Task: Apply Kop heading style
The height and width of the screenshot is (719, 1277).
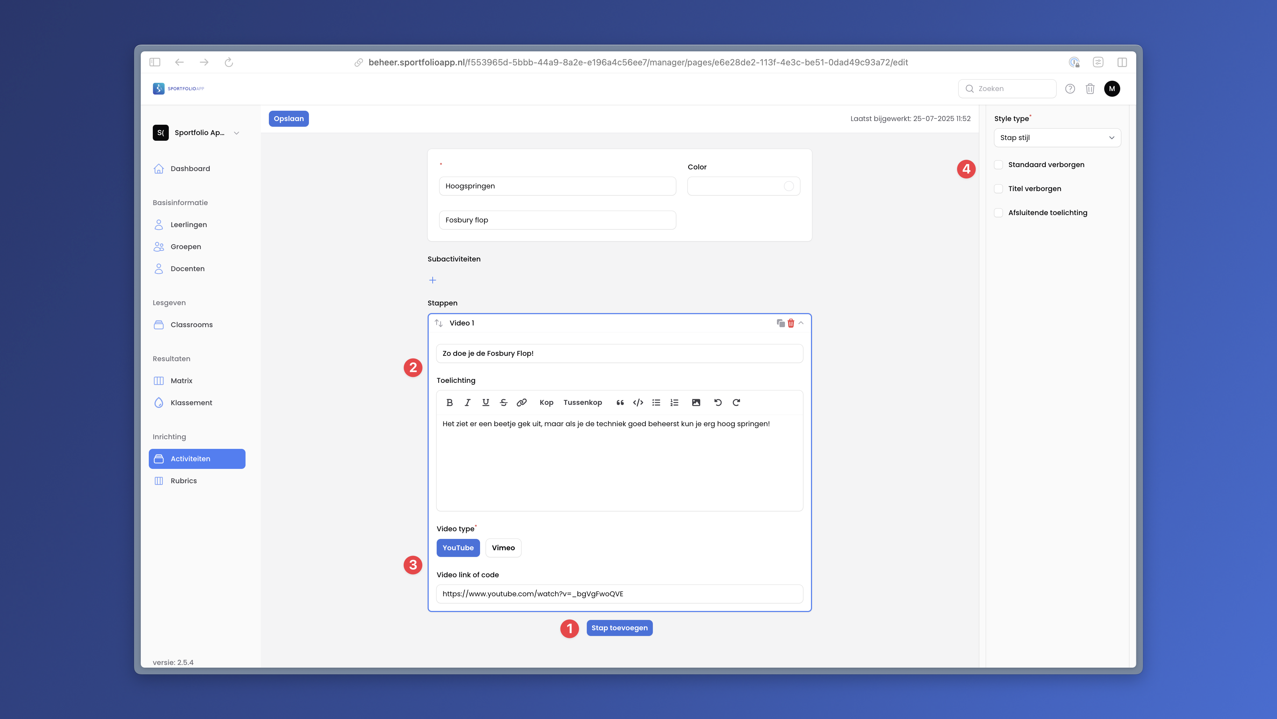Action: [x=546, y=403]
